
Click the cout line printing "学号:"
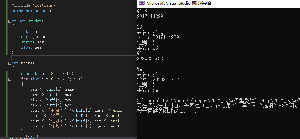click(76, 116)
